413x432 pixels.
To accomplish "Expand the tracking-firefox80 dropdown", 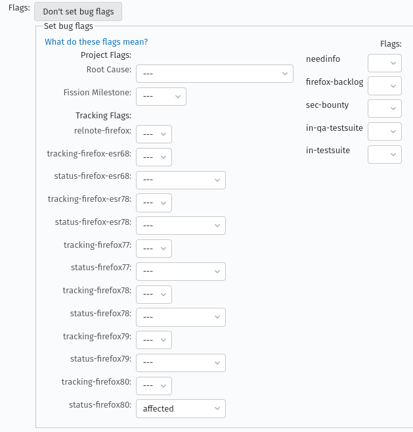I will (154, 385).
